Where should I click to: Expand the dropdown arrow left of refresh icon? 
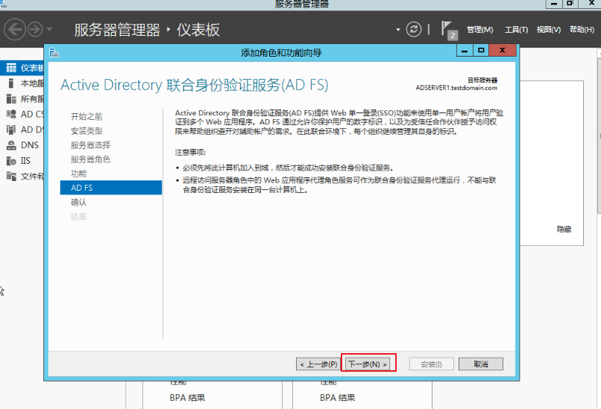(398, 30)
